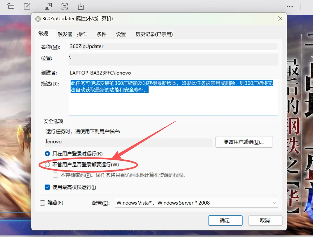Click the text recognition scan icon
313x237 pixels.
click(65, 6)
